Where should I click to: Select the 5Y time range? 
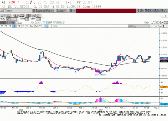27,26
